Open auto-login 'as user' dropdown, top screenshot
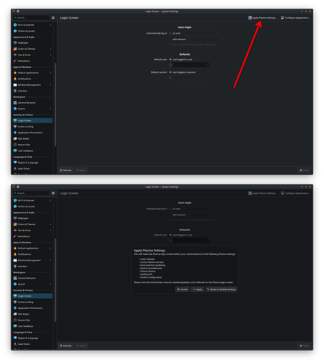324x360 pixels. 199,33
